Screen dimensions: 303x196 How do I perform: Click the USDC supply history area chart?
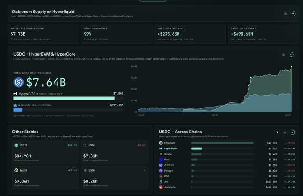pyautogui.click(x=215, y=89)
